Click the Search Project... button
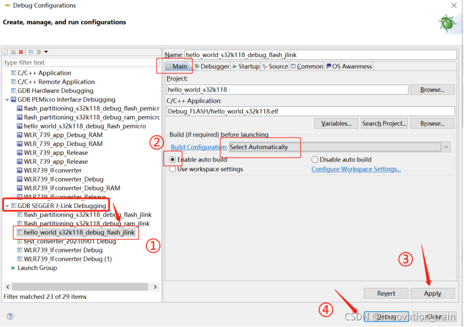 [384, 124]
